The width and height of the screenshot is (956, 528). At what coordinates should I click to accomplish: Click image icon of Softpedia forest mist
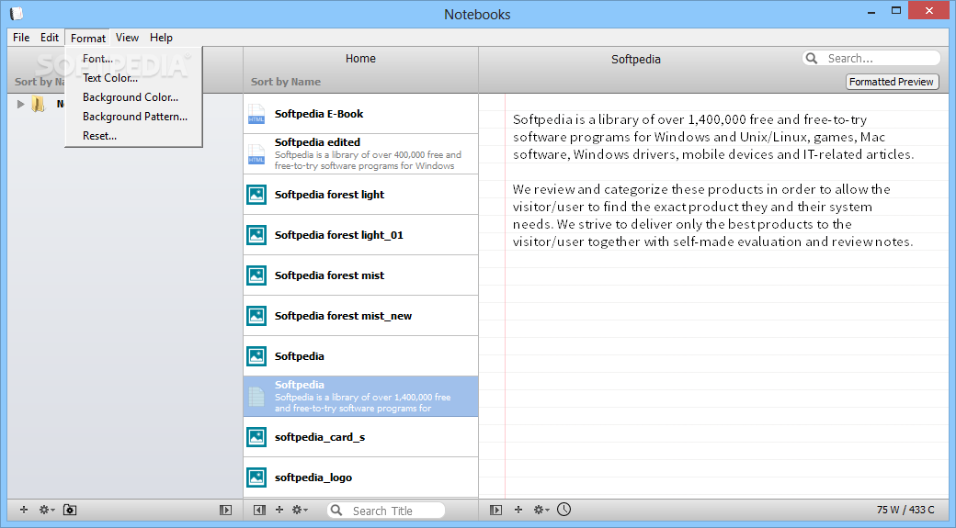point(256,275)
